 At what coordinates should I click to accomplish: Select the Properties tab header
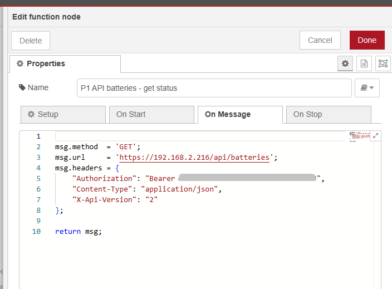(x=65, y=64)
